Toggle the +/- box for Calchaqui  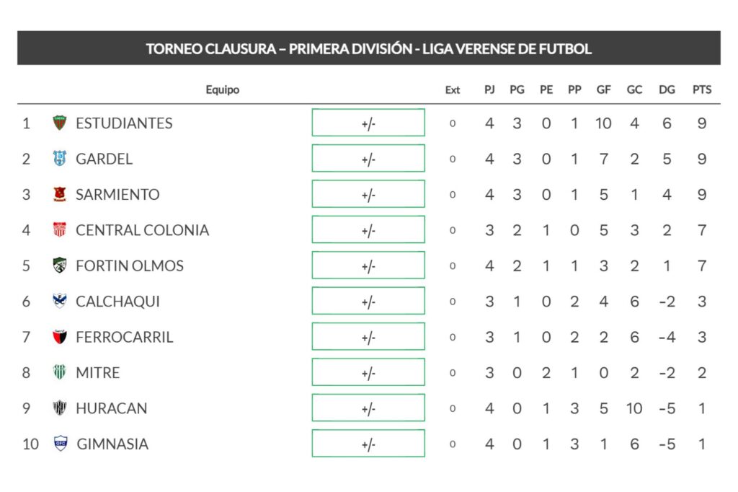point(368,301)
